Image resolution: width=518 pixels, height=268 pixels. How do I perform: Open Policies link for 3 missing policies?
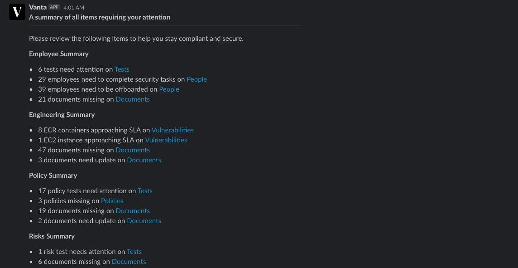(112, 201)
